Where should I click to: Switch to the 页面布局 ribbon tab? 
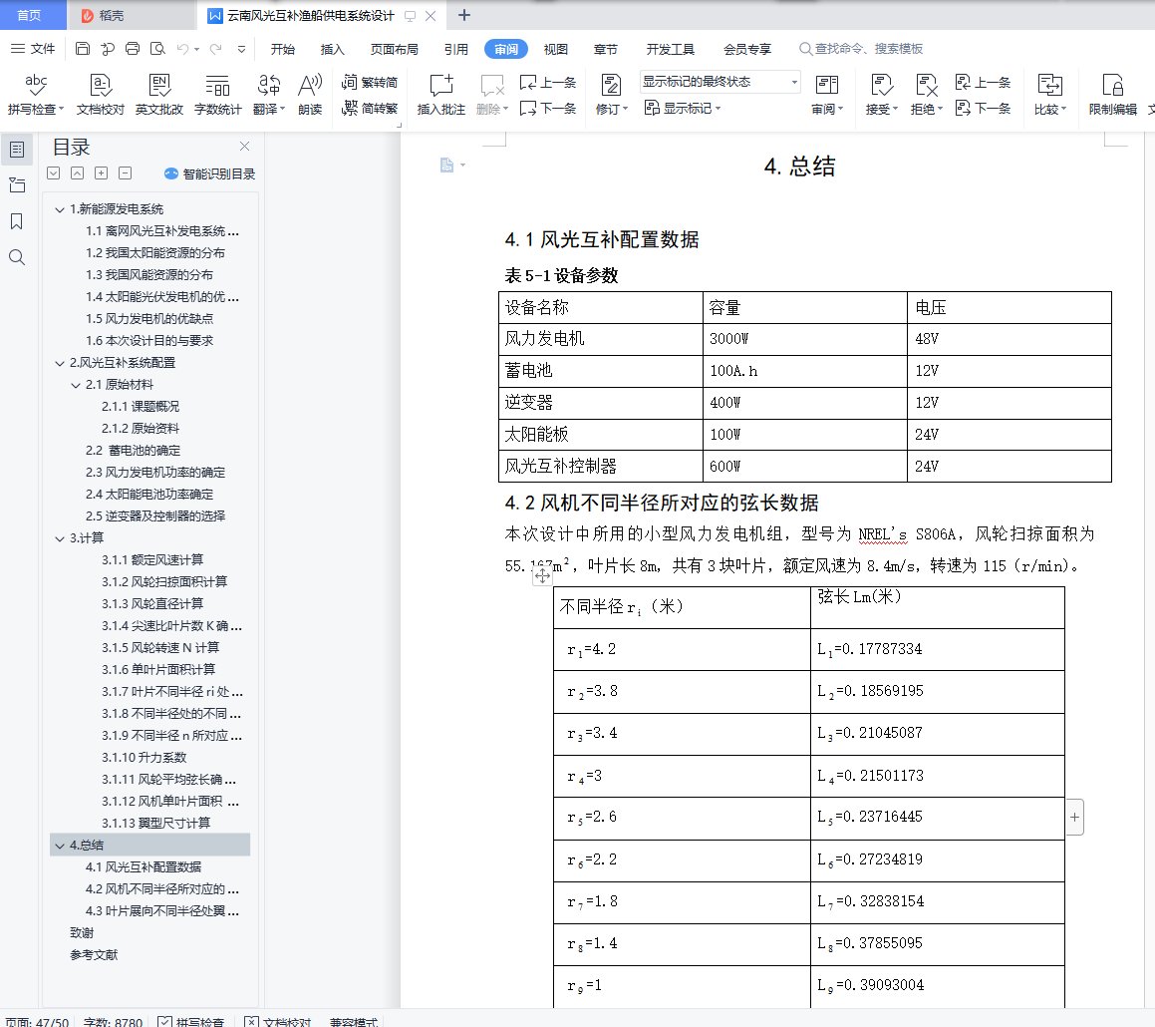[394, 50]
